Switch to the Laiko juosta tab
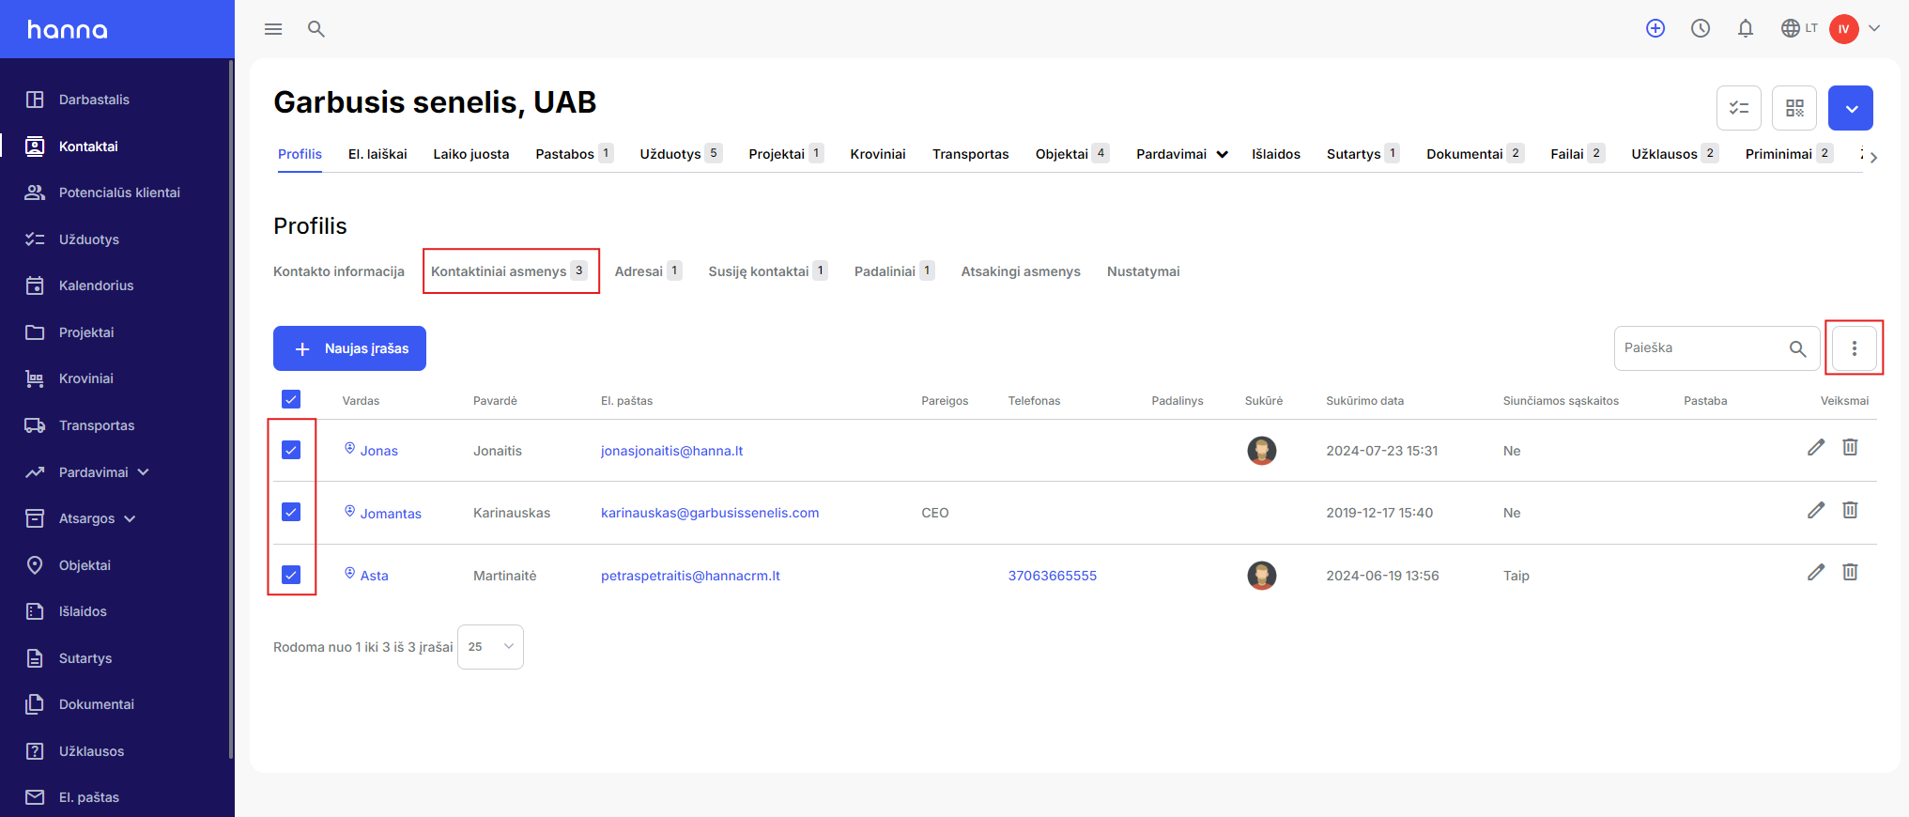 [471, 154]
